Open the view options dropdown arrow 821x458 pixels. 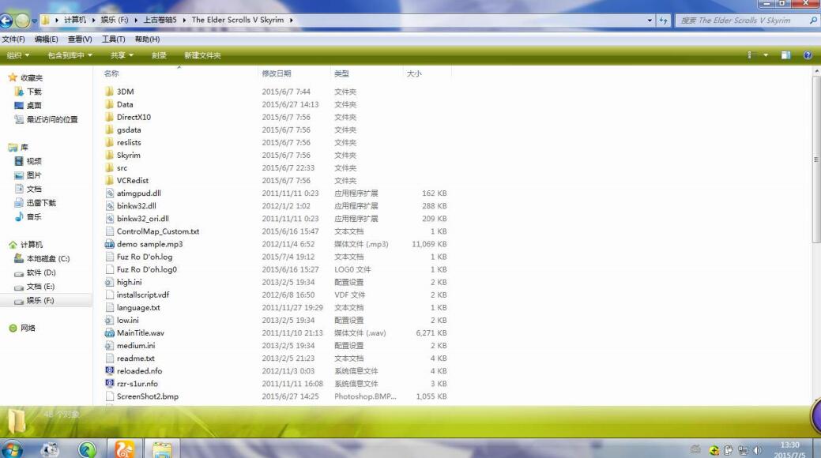(766, 55)
